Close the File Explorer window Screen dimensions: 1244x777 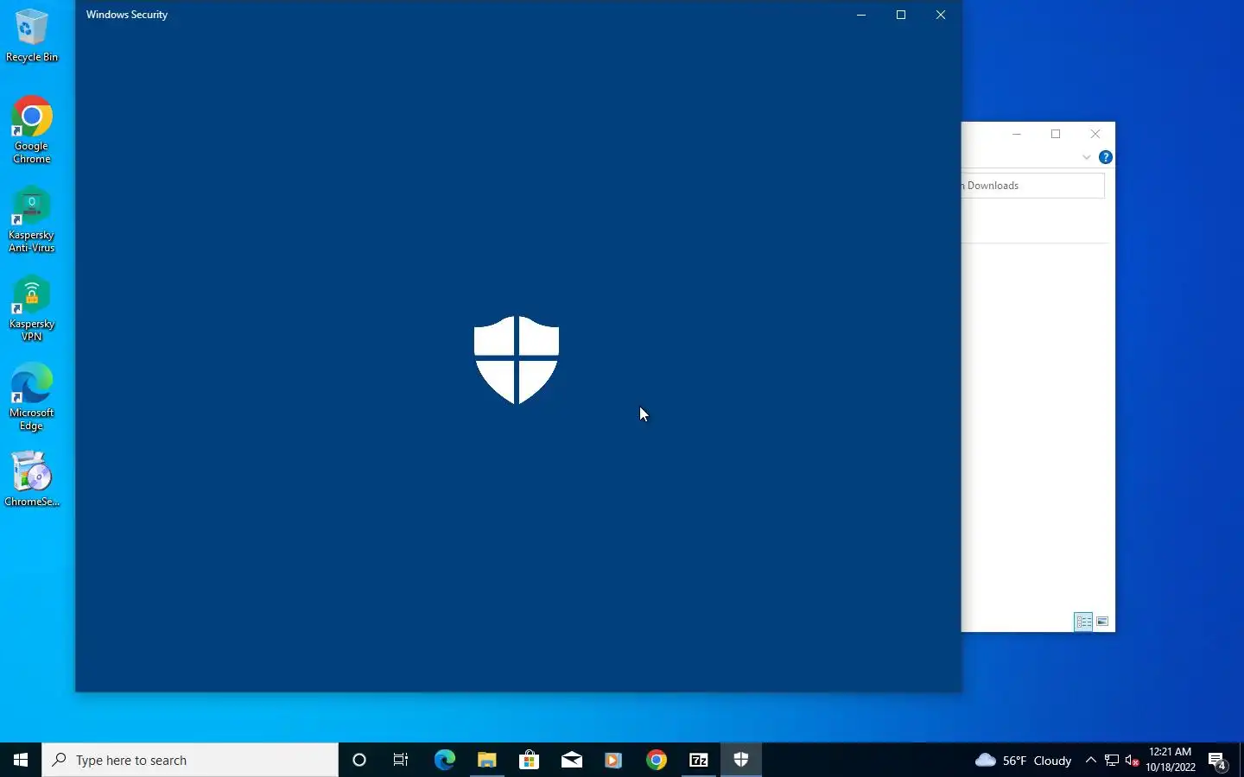point(1095,134)
